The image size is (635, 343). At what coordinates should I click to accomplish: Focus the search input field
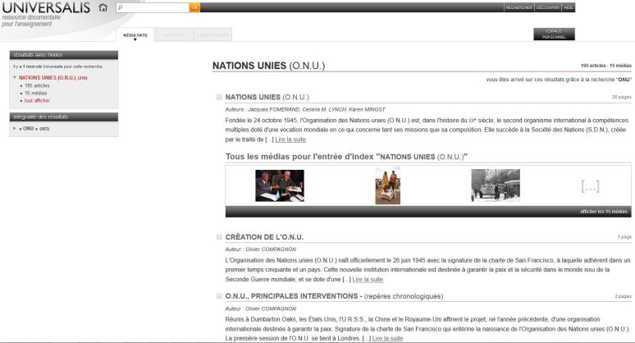[153, 7]
